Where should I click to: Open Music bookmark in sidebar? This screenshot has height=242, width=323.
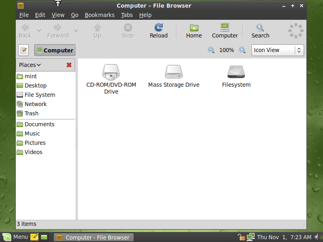(x=46, y=134)
